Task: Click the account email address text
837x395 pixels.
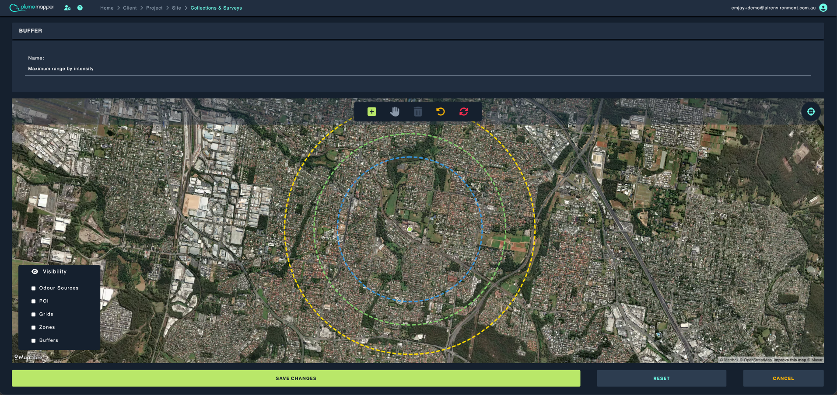Action: 774,8
